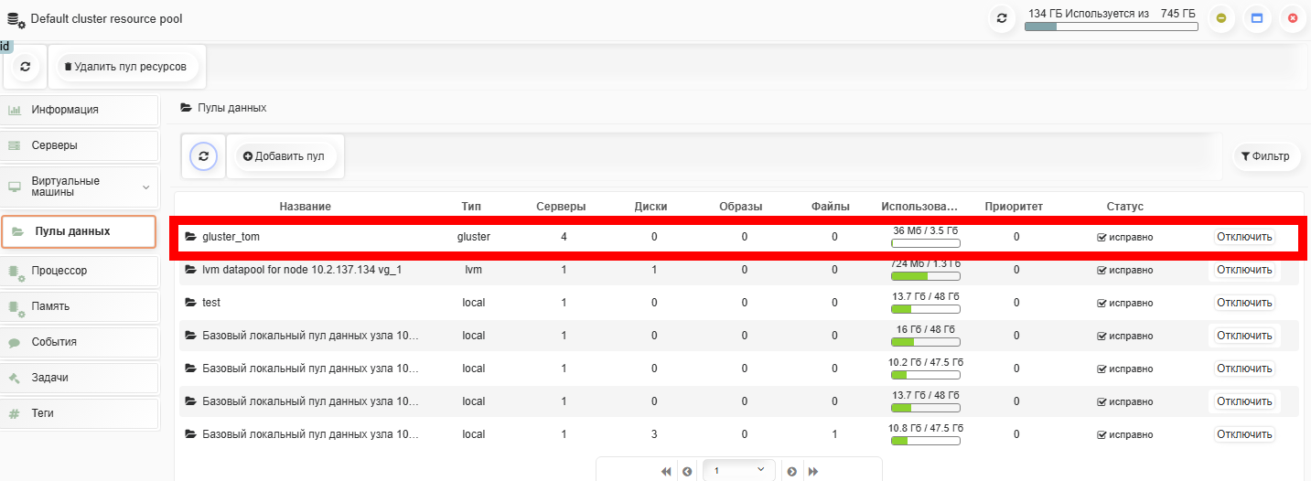Image resolution: width=1311 pixels, height=481 pixels.
Task: Click the Задачи gavel icon
Action: [15, 378]
